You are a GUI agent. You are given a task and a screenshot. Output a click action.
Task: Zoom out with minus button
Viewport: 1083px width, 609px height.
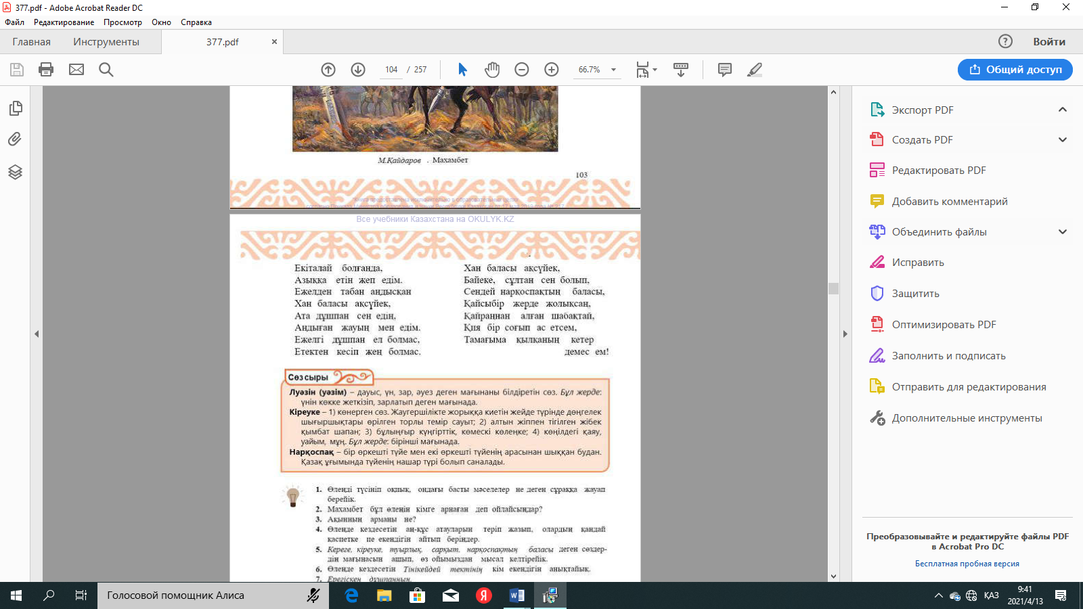point(522,70)
